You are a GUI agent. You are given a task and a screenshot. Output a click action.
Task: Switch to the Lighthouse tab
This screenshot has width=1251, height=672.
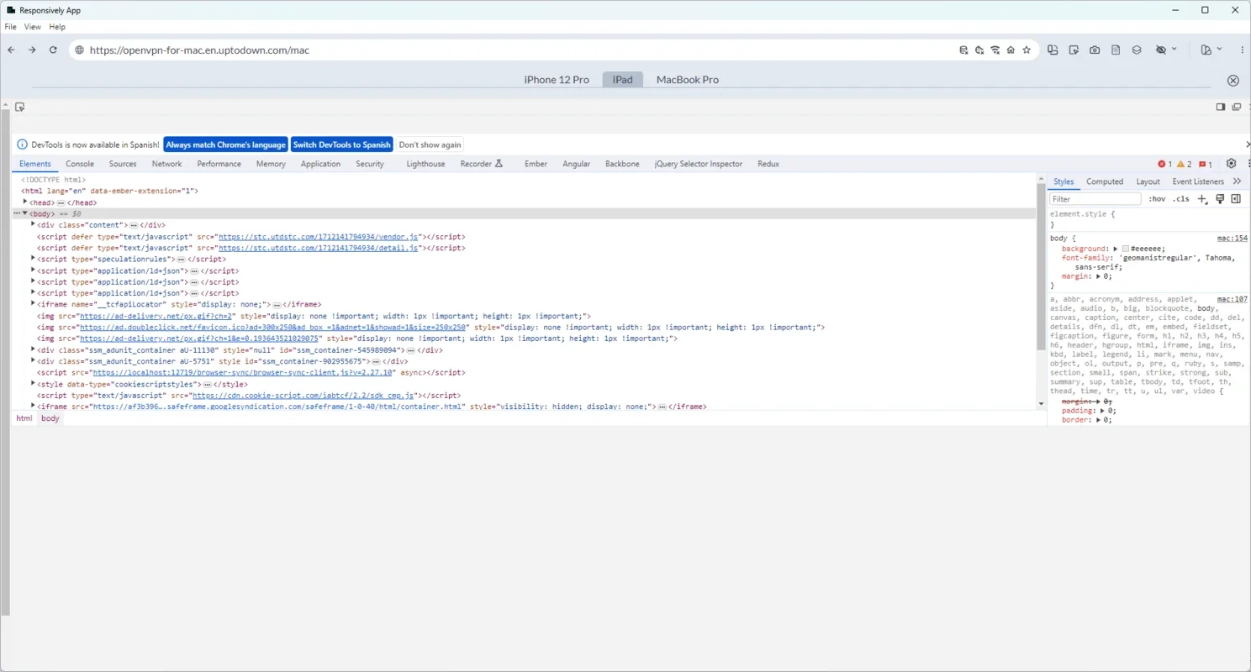coord(425,164)
